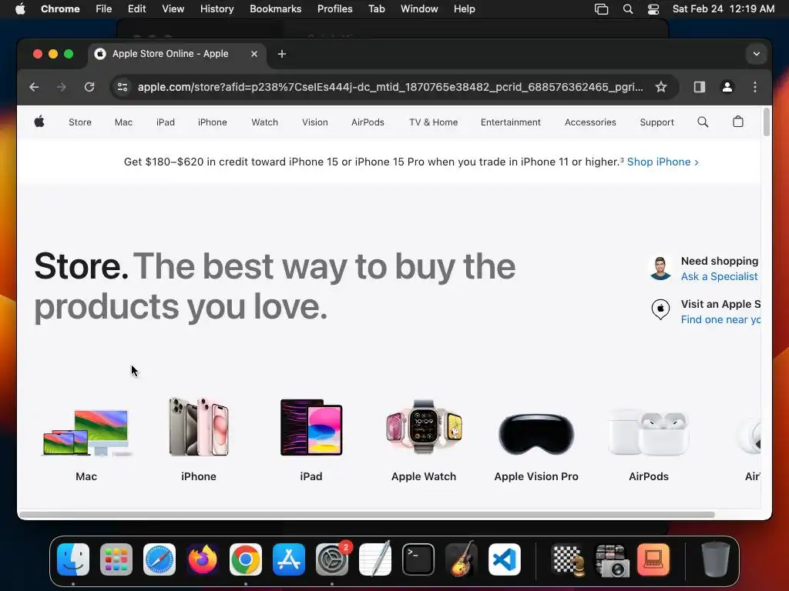Click the horizontal scrollbar at page bottom
Image resolution: width=789 pixels, height=591 pixels.
[x=367, y=515]
